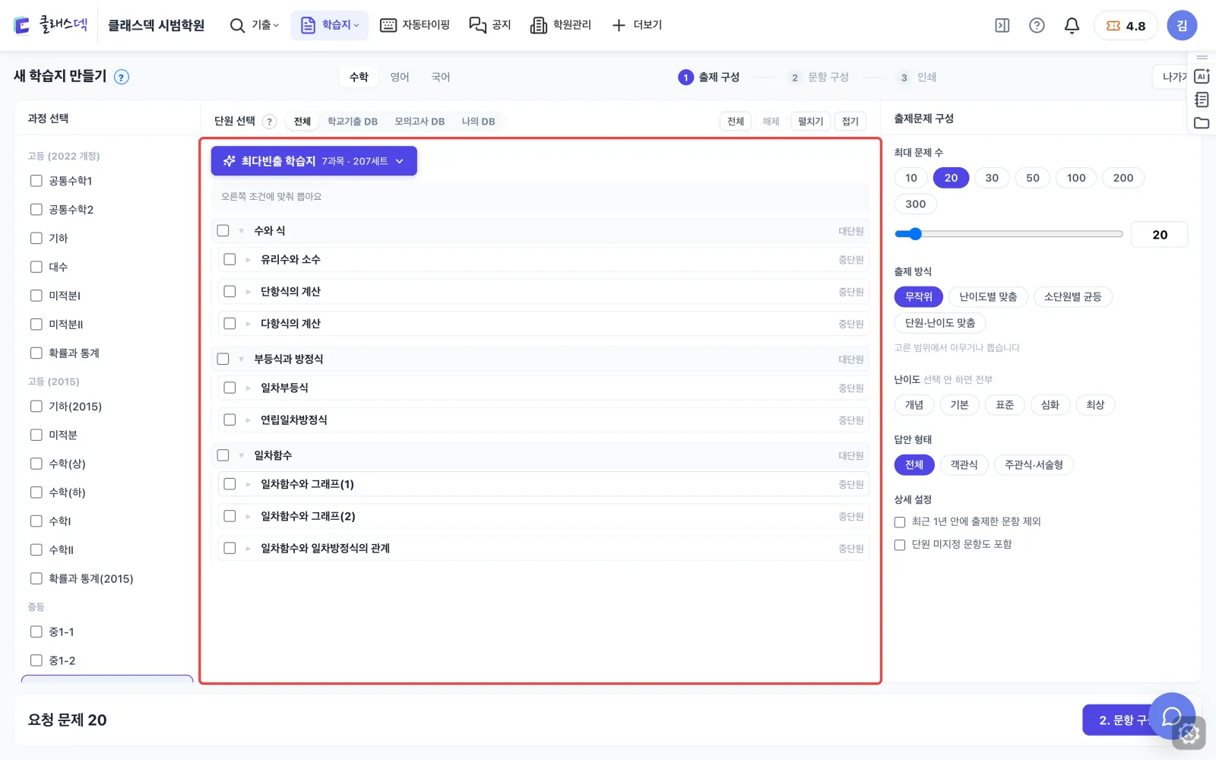1216x760 pixels.
Task: Click the 학원관리 building icon
Action: pyautogui.click(x=538, y=25)
